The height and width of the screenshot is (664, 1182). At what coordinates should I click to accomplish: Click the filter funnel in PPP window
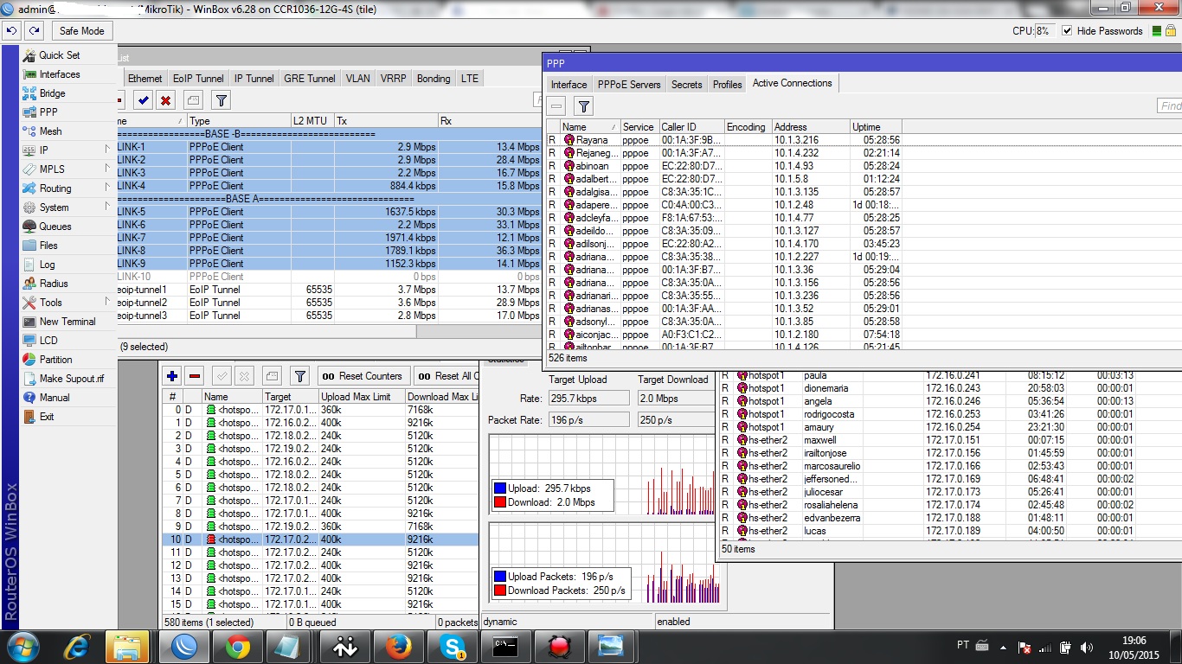pyautogui.click(x=584, y=106)
